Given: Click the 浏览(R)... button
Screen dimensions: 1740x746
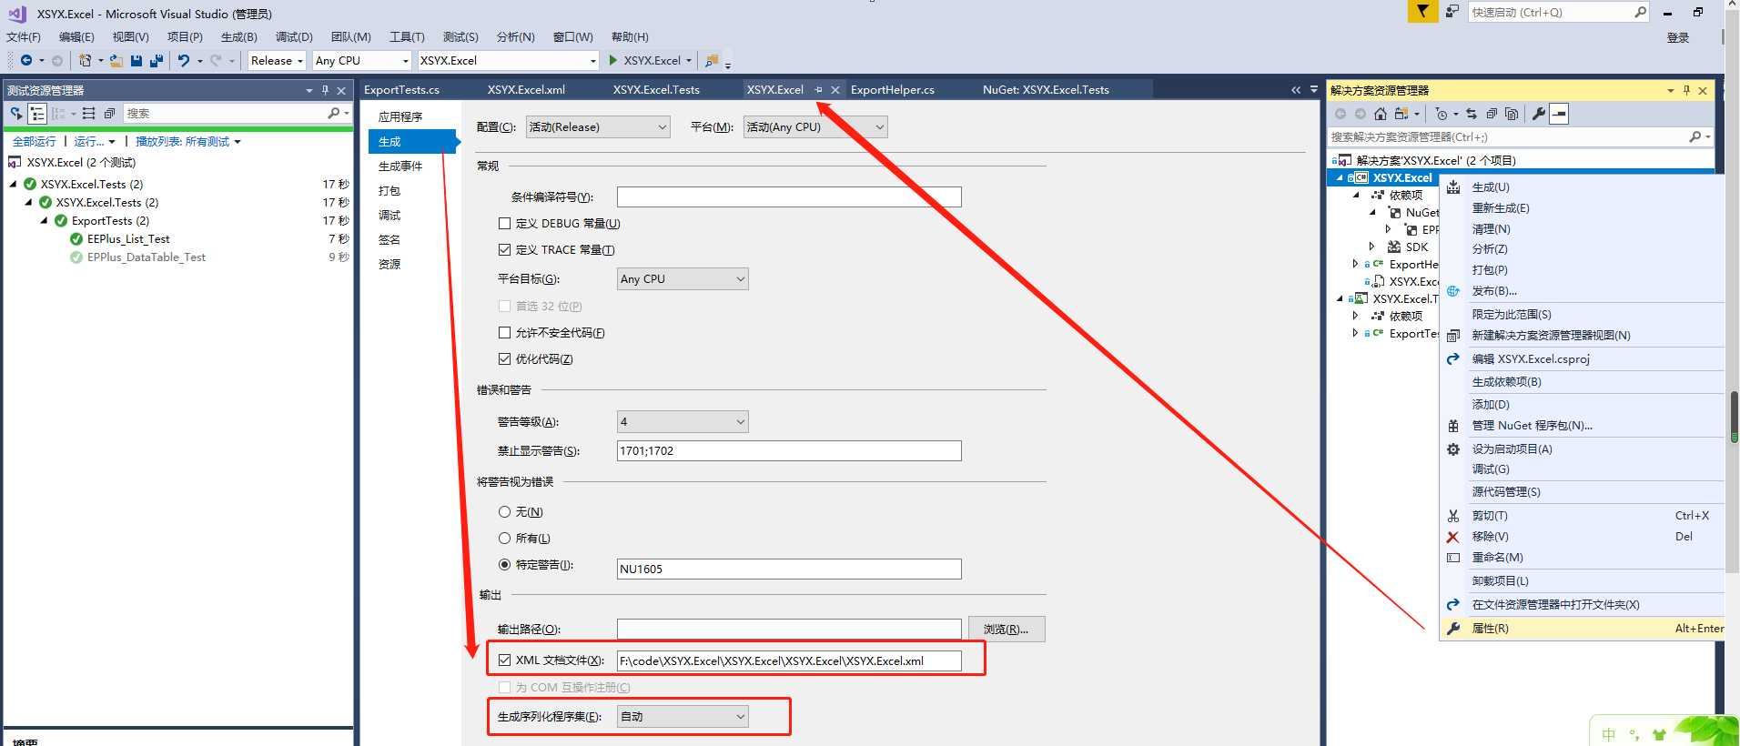Looking at the screenshot, I should point(1006,630).
